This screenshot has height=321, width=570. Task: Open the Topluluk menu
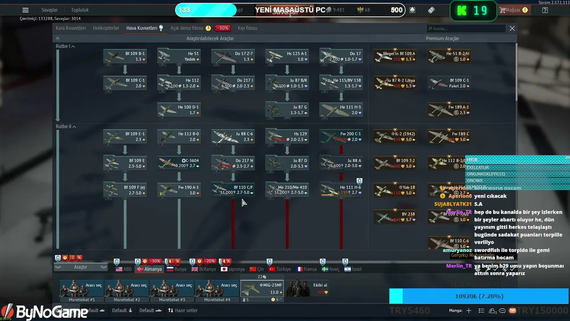click(80, 10)
